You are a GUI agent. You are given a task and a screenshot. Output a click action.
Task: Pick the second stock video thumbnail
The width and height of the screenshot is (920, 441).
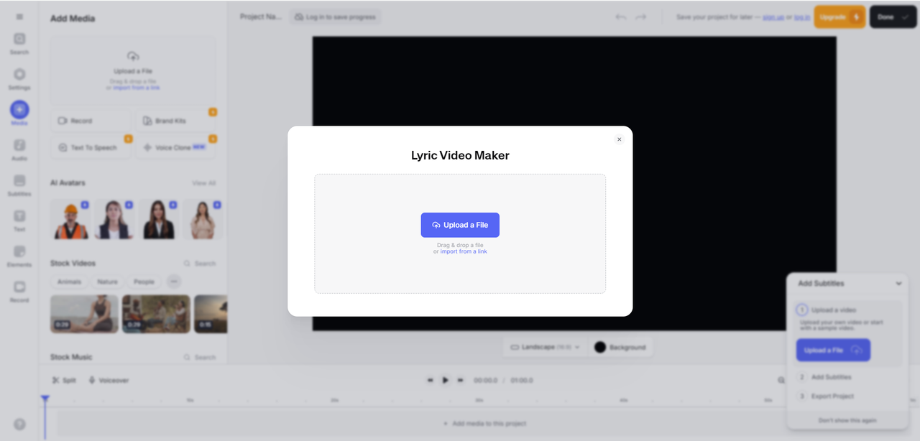click(156, 314)
